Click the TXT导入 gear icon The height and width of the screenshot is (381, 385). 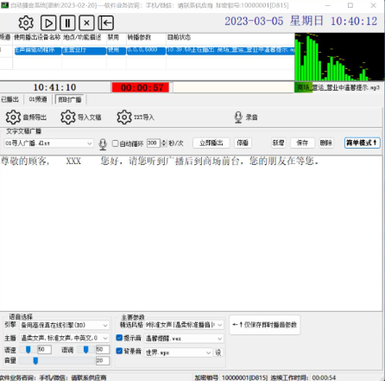tap(124, 117)
